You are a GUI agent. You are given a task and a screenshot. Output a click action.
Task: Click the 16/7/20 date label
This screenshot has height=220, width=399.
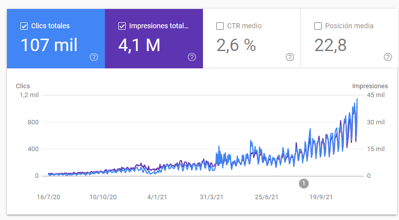[48, 197]
